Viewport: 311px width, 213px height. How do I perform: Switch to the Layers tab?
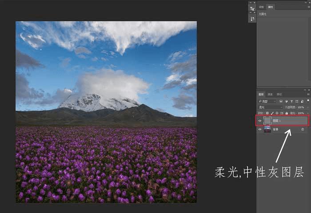pos(261,94)
